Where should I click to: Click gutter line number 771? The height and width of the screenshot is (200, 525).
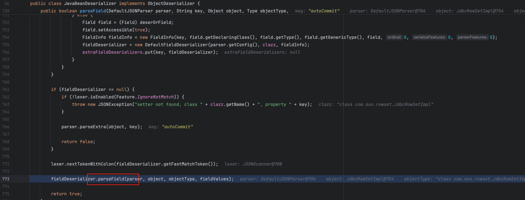(6, 164)
